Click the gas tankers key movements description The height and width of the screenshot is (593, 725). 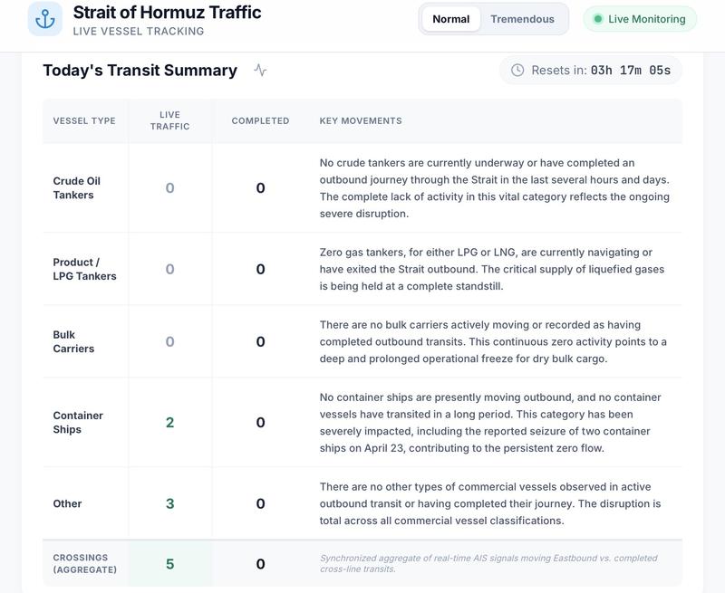[x=492, y=269]
